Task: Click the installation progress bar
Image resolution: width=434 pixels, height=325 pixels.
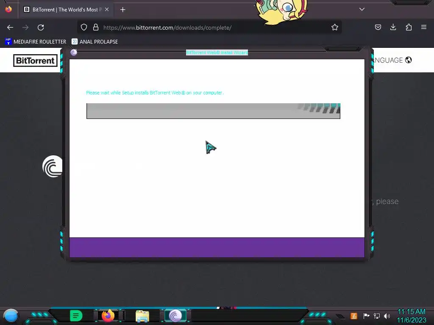Action: coord(213,111)
